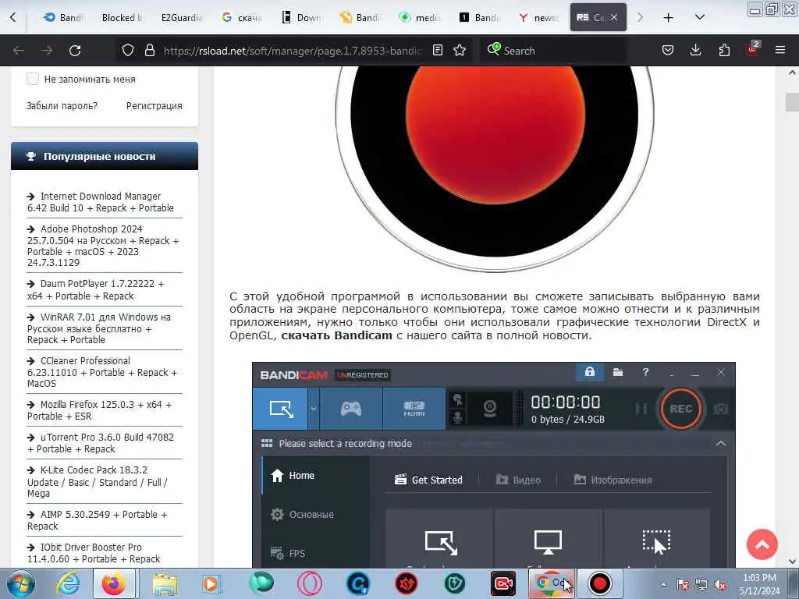Open AIMP 5.30.2549 link
The width and height of the screenshot is (799, 599).
pyautogui.click(x=98, y=520)
